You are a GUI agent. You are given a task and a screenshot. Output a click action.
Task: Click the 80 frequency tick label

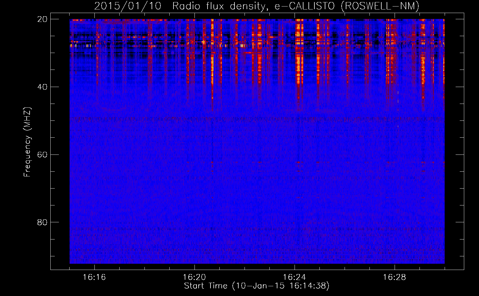(42, 222)
